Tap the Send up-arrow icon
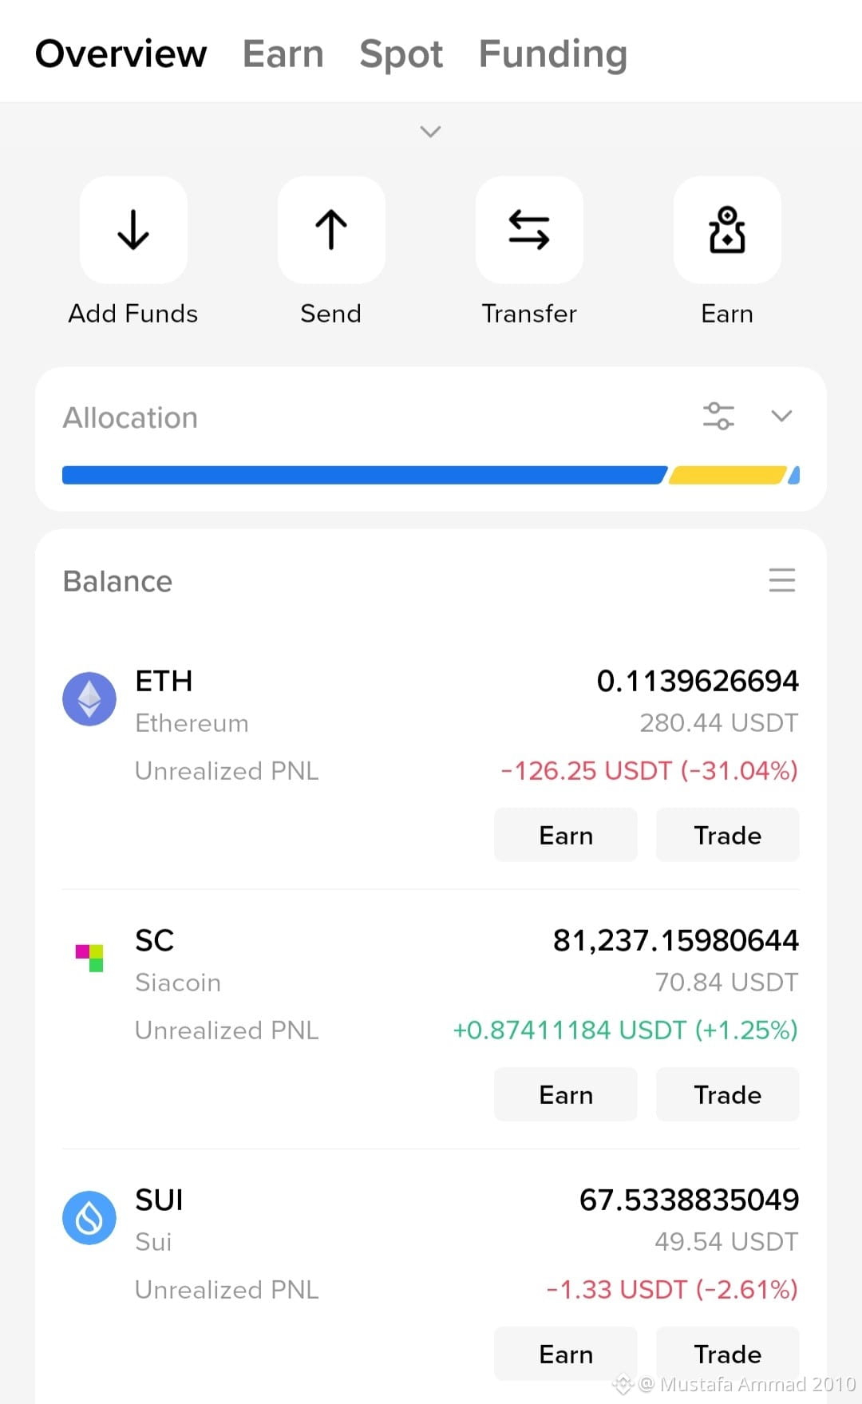Viewport: 862px width, 1404px height. [331, 230]
